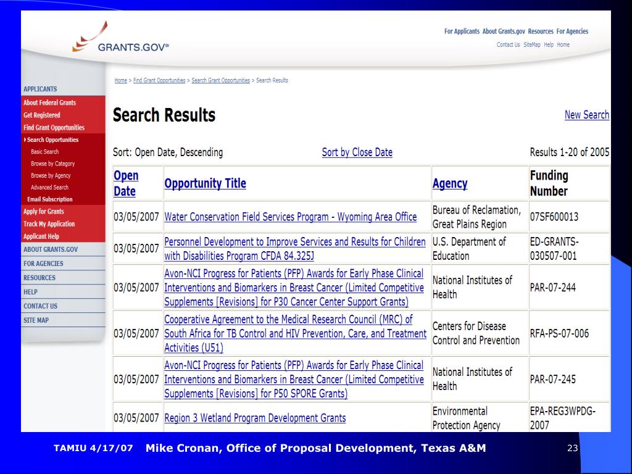
Task: Go to Home via the header link
Action: coord(563,44)
